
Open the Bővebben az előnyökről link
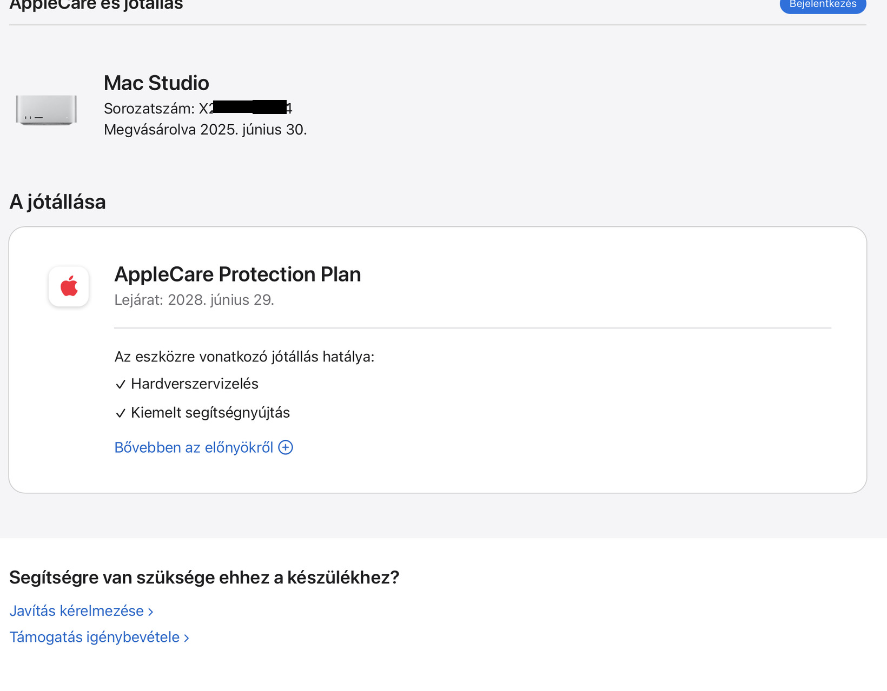[x=194, y=447]
